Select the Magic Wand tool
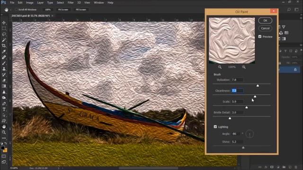The image size is (303, 170). point(4,40)
